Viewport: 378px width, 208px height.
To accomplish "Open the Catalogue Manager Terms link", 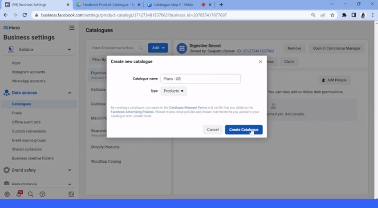I will (188, 108).
